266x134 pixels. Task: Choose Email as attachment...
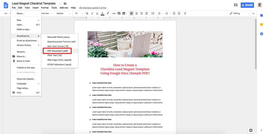[x=26, y=41]
